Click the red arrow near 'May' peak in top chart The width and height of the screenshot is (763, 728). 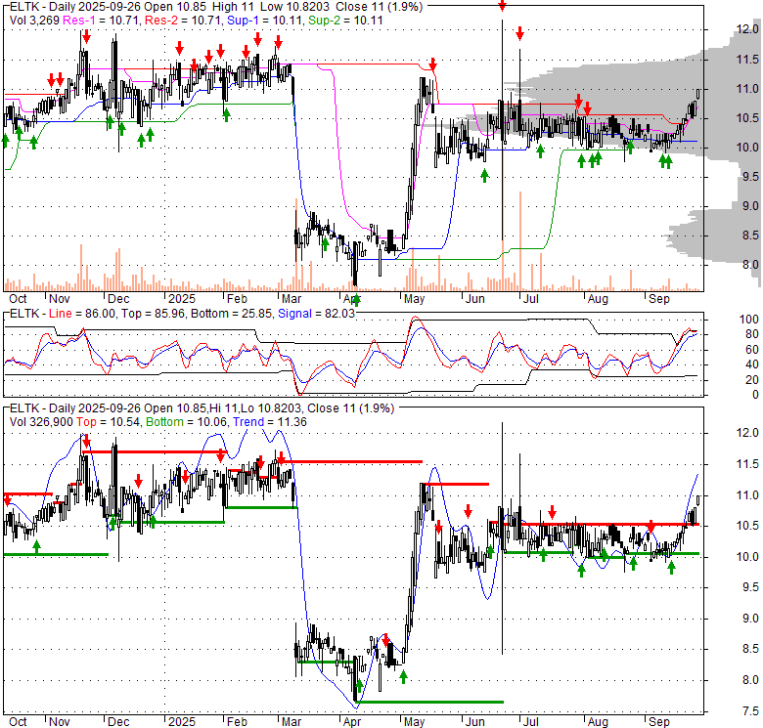click(432, 64)
